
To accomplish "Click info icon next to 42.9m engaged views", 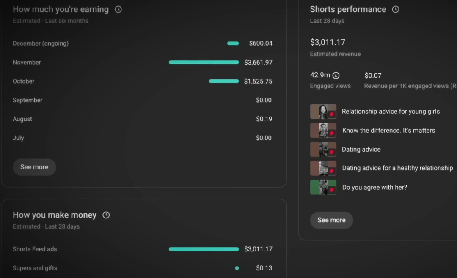I will [x=336, y=76].
